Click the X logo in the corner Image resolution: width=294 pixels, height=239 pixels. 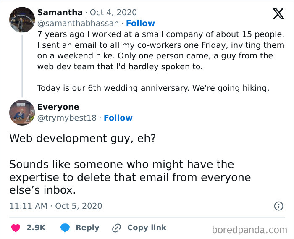pos(276,14)
